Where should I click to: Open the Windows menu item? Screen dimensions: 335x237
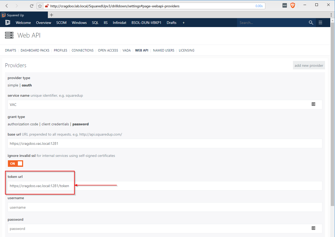[79, 23]
